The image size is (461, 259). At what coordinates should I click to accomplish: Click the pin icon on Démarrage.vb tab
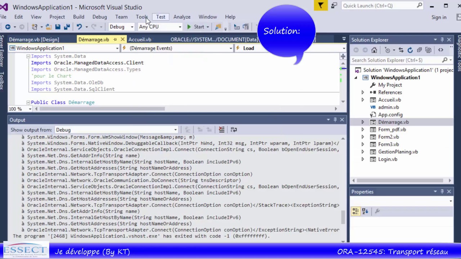pos(115,40)
